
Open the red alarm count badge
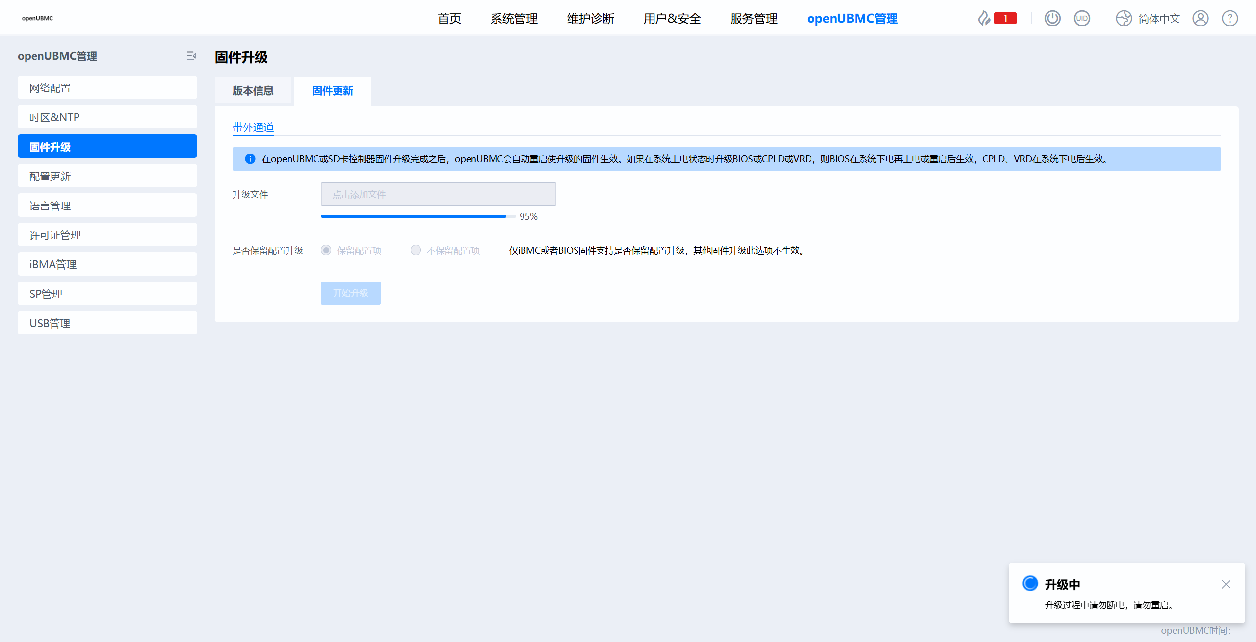tap(1005, 19)
